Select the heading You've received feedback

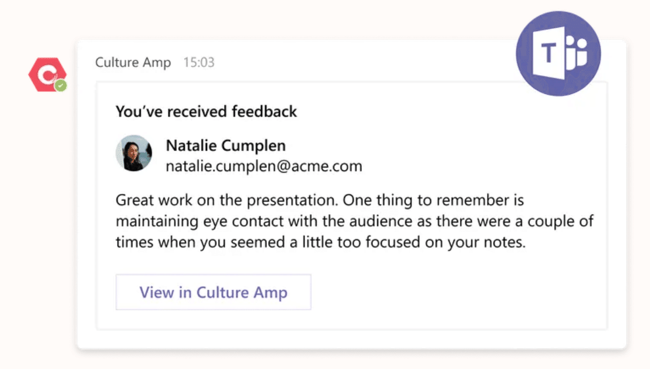[x=206, y=112]
